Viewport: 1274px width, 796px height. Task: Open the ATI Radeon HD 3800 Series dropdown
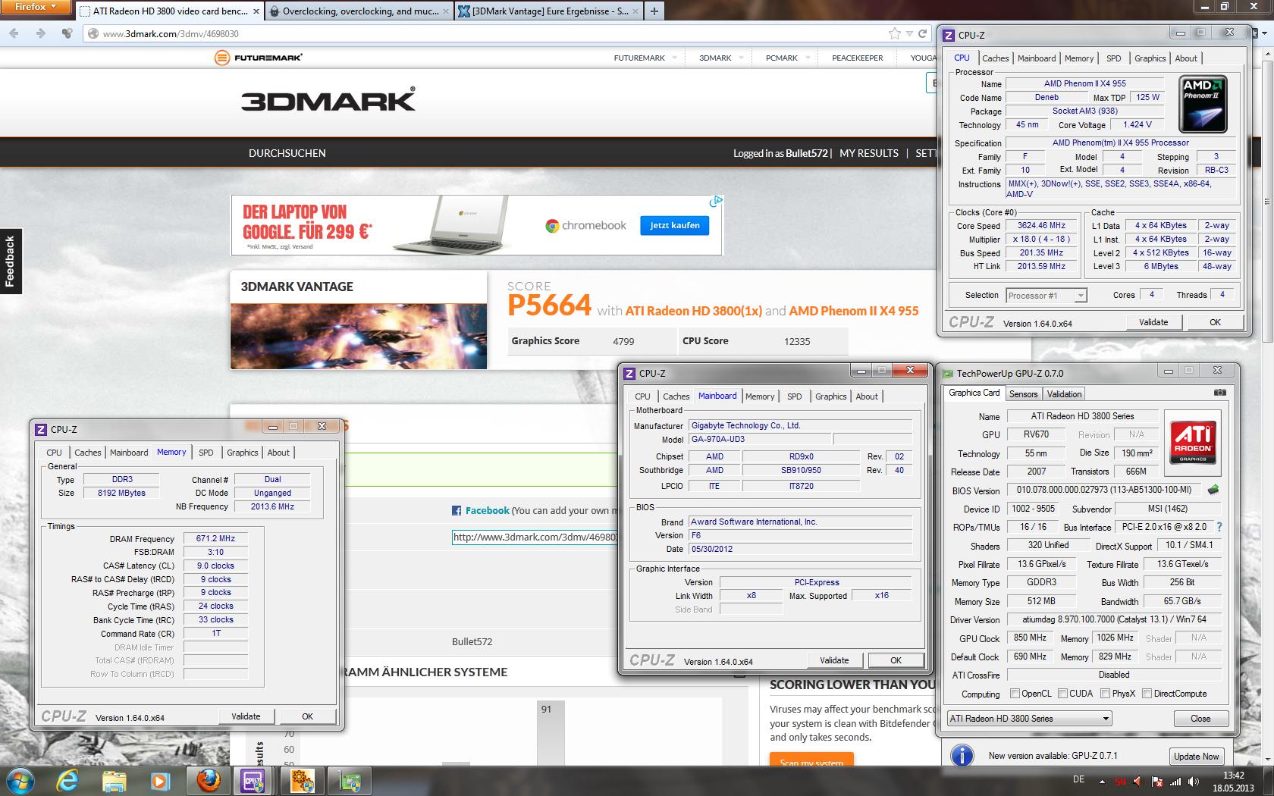pos(1029,718)
